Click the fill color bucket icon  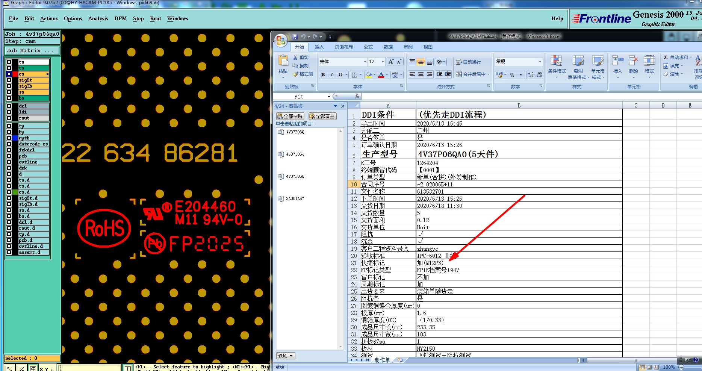[x=369, y=75]
